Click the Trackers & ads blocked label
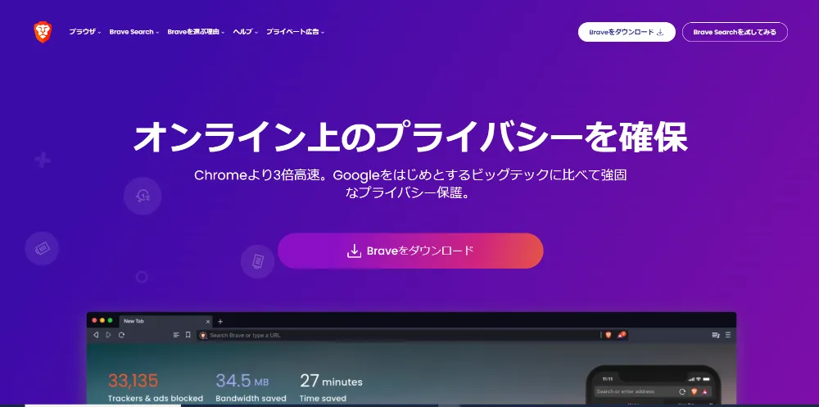Image resolution: width=819 pixels, height=407 pixels. tap(156, 399)
